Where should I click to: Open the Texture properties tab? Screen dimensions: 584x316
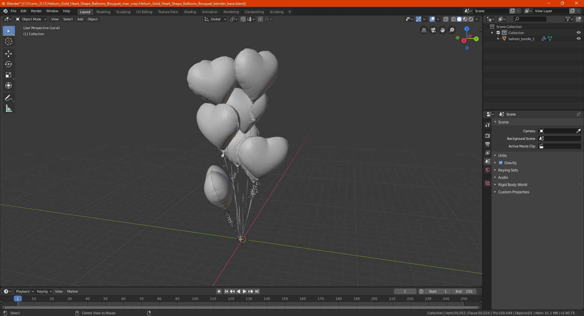tap(488, 183)
